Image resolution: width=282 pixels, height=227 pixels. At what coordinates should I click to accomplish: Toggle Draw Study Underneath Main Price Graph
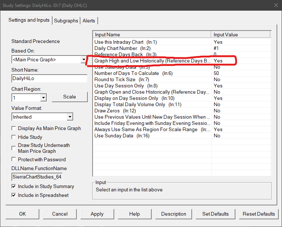14,148
